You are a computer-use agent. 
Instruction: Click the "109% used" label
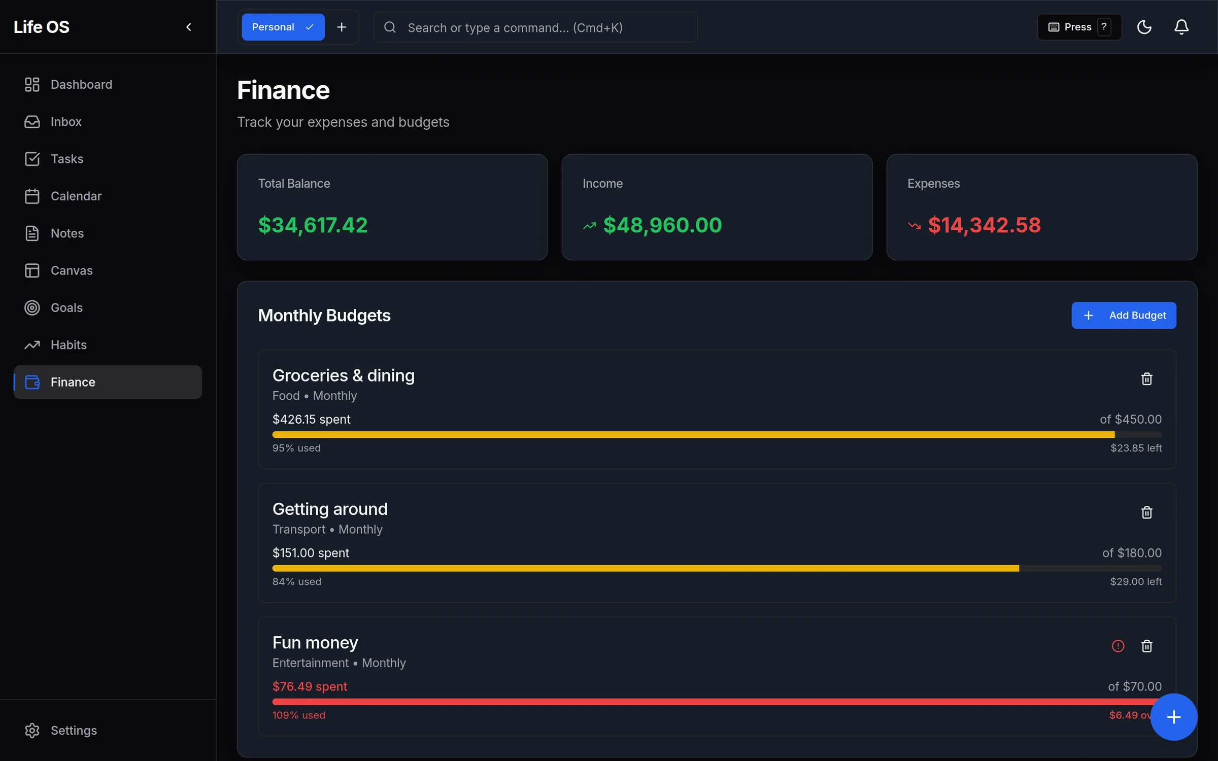[299, 715]
